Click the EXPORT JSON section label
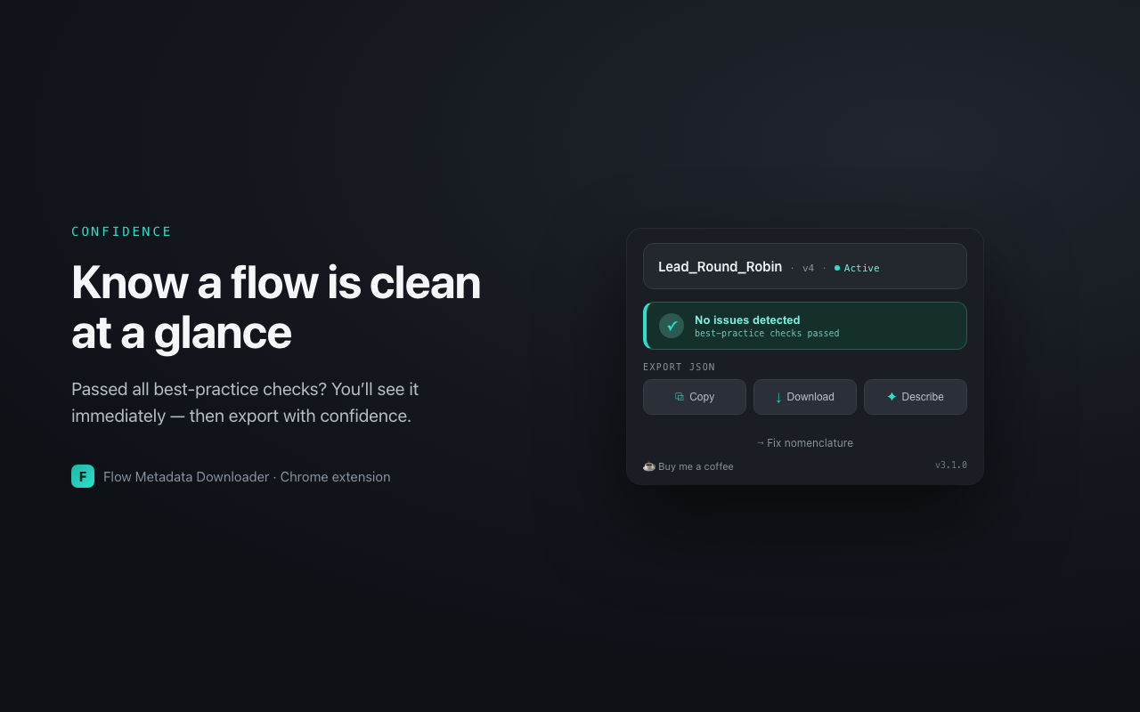 [x=680, y=367]
